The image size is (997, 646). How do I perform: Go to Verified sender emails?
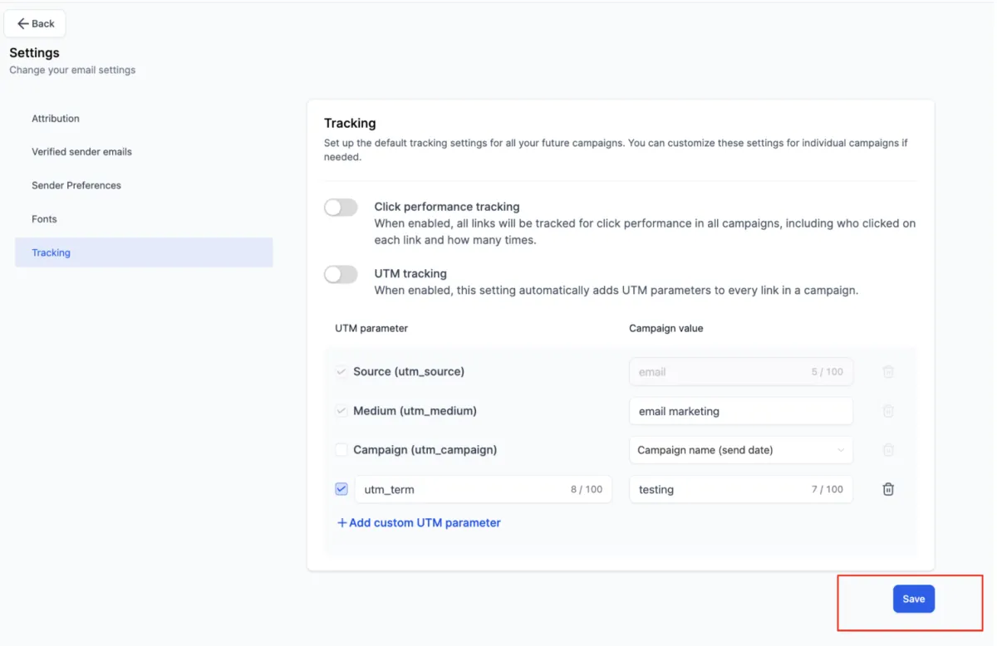coord(81,152)
